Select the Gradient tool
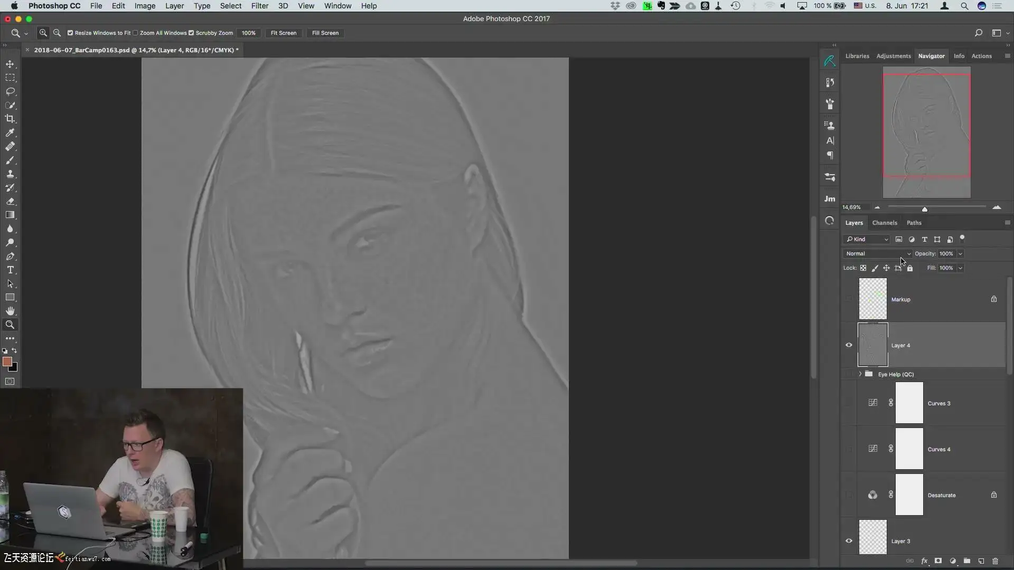Image resolution: width=1014 pixels, height=570 pixels. [x=10, y=215]
